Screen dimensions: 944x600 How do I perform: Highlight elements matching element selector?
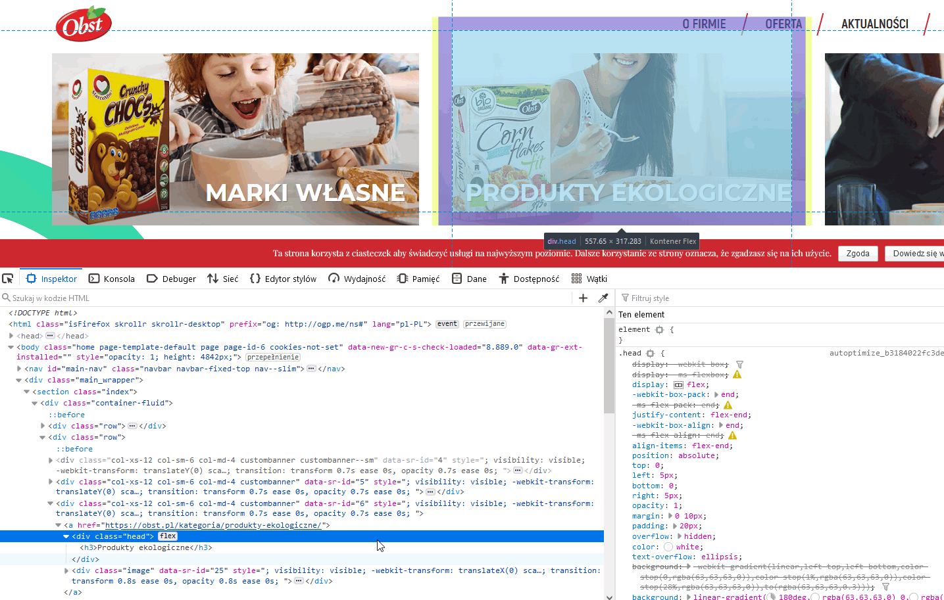point(659,330)
